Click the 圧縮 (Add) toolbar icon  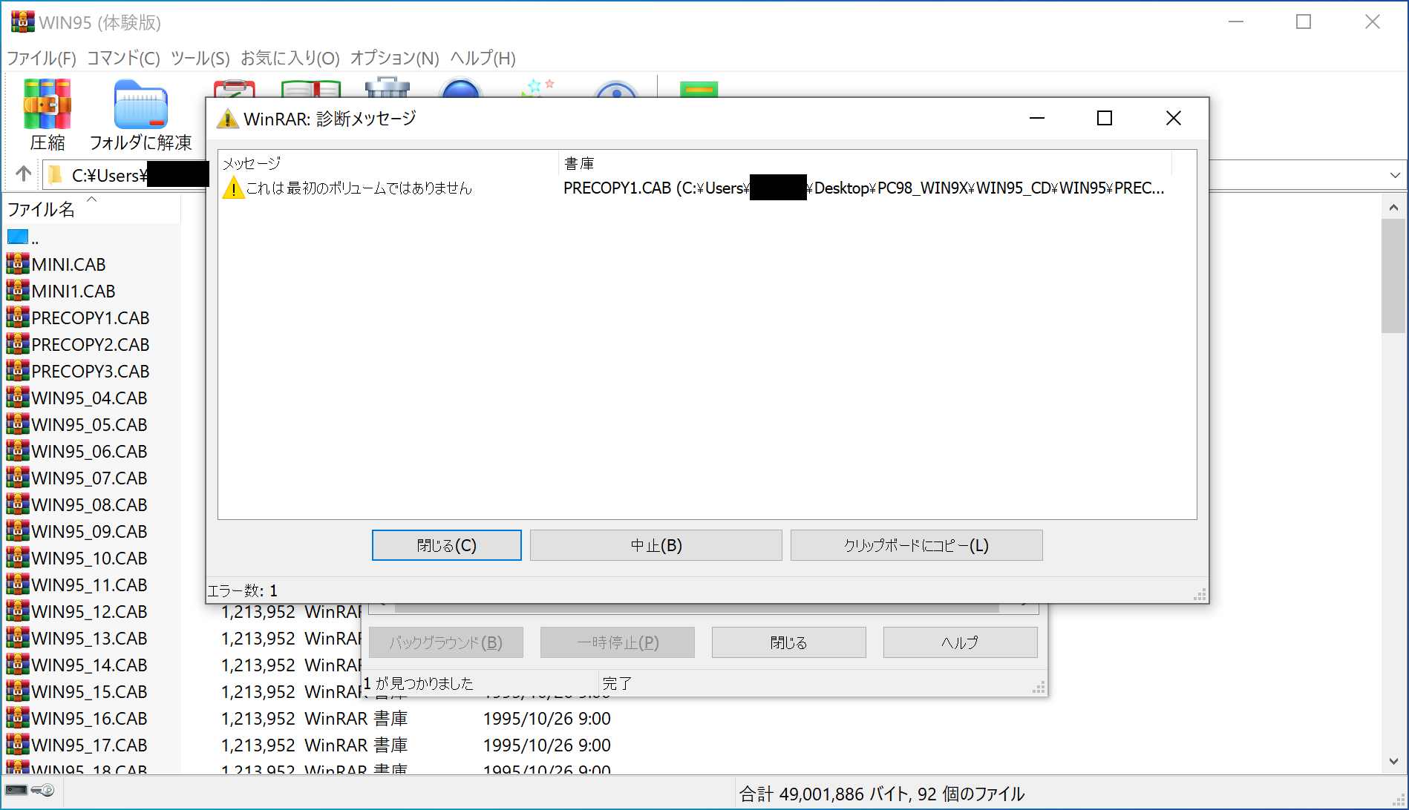48,105
